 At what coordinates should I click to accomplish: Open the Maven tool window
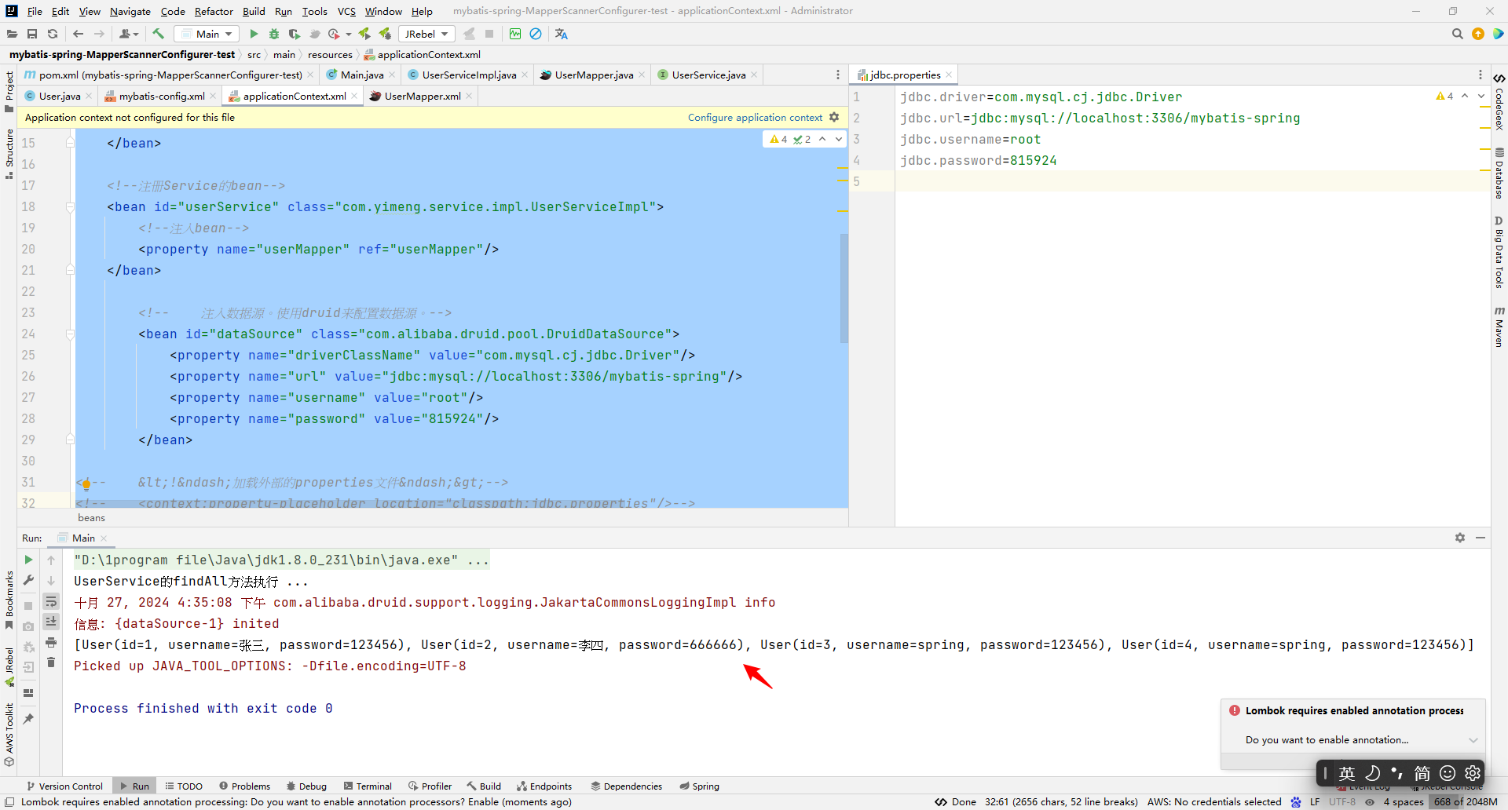click(x=1499, y=326)
